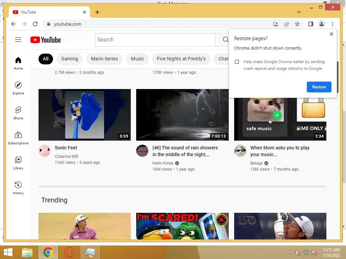
Task: Launch Opera from taskbar
Action: click(x=69, y=252)
